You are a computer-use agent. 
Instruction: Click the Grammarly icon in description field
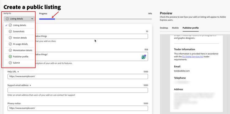click(144, 57)
